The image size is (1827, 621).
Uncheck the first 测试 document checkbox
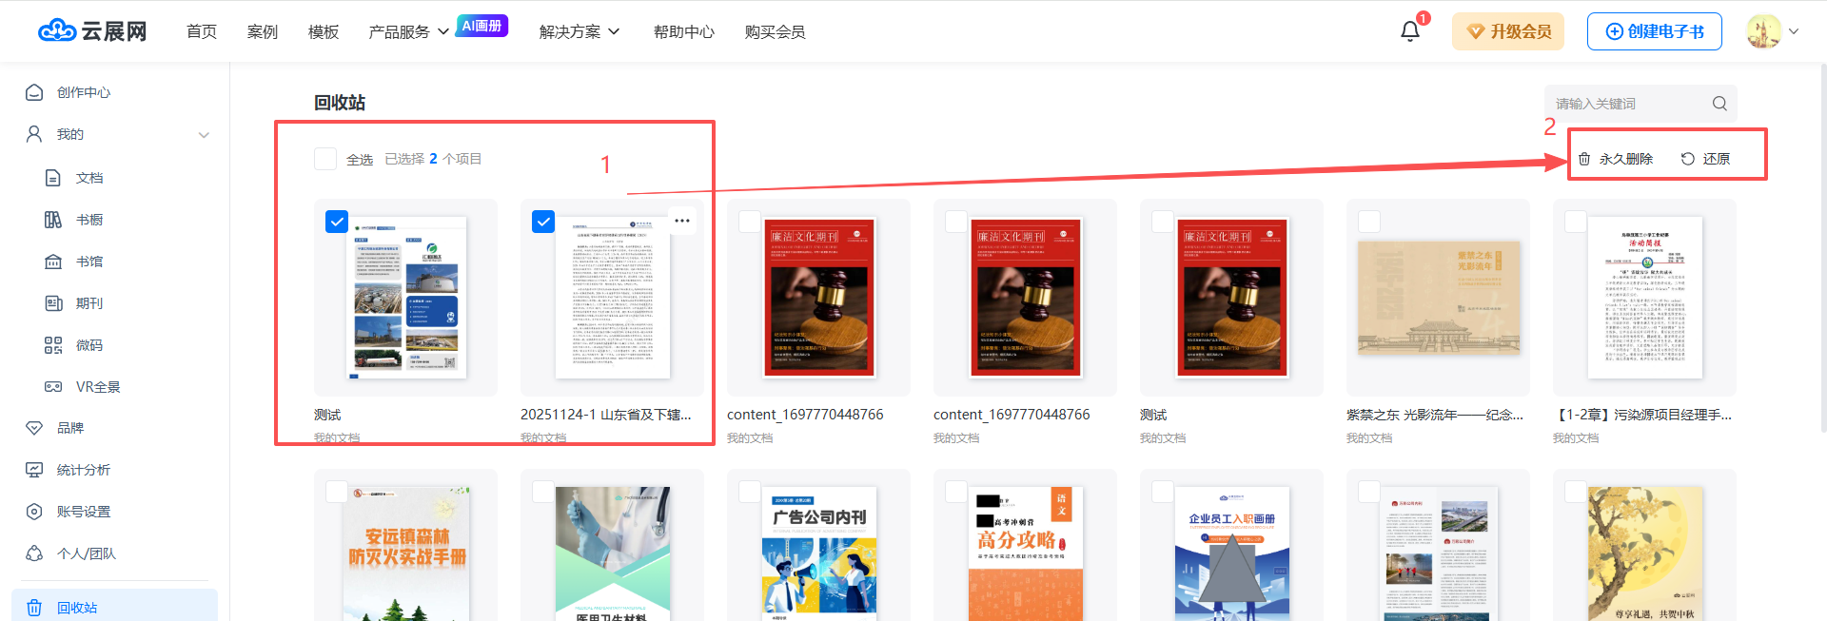tap(337, 222)
